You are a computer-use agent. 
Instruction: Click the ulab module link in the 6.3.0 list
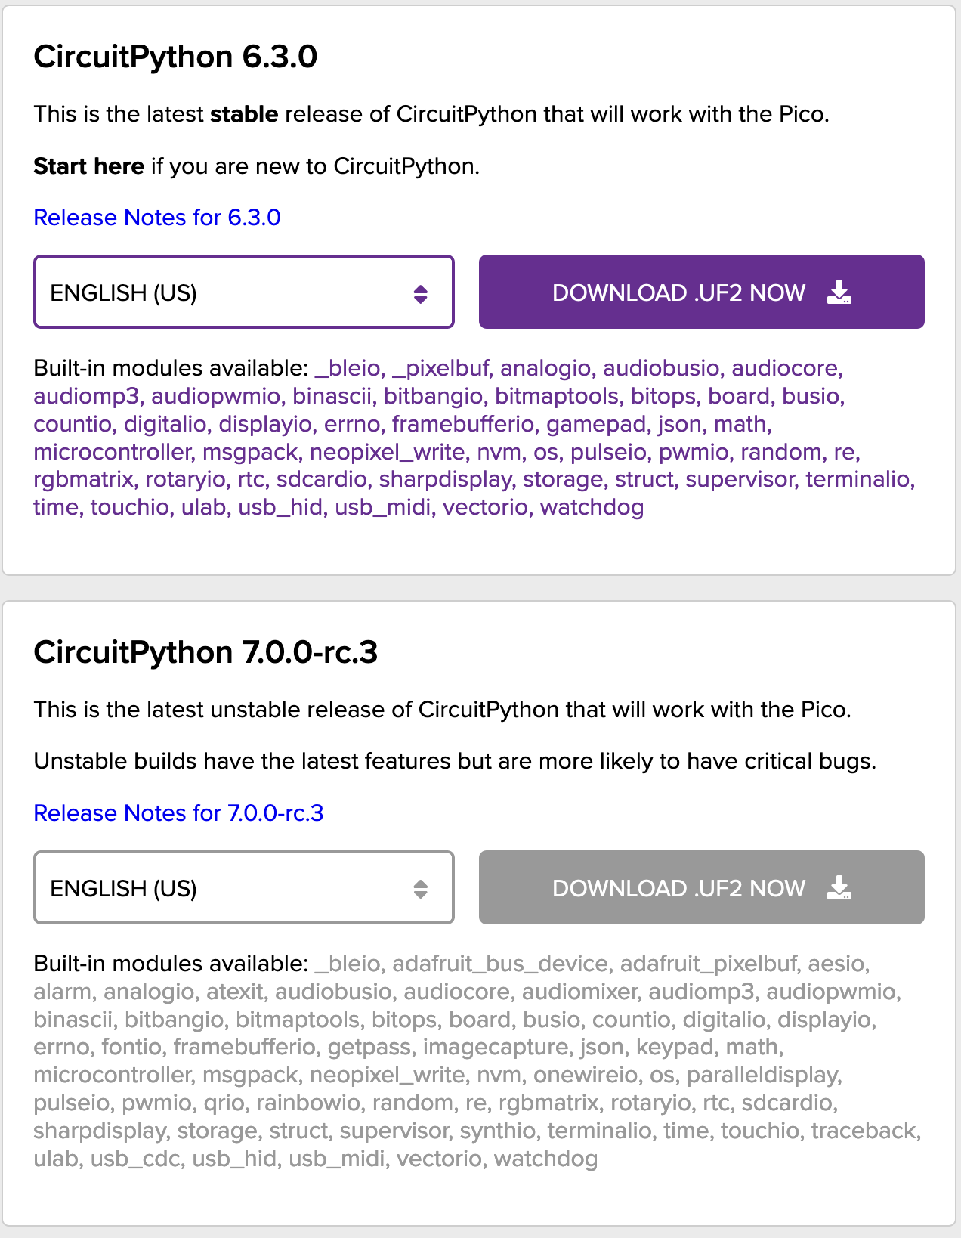tap(204, 508)
